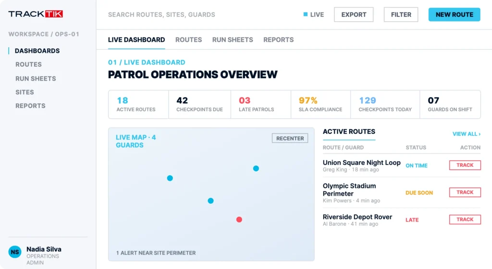Screen dimensions: 492x269
Task: Click the Action column header
Action: point(470,148)
